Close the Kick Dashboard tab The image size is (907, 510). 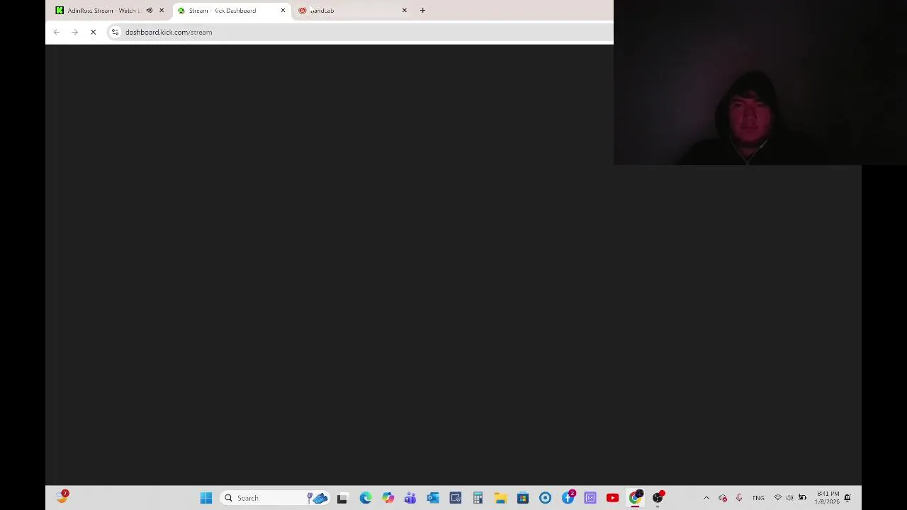pyautogui.click(x=283, y=11)
